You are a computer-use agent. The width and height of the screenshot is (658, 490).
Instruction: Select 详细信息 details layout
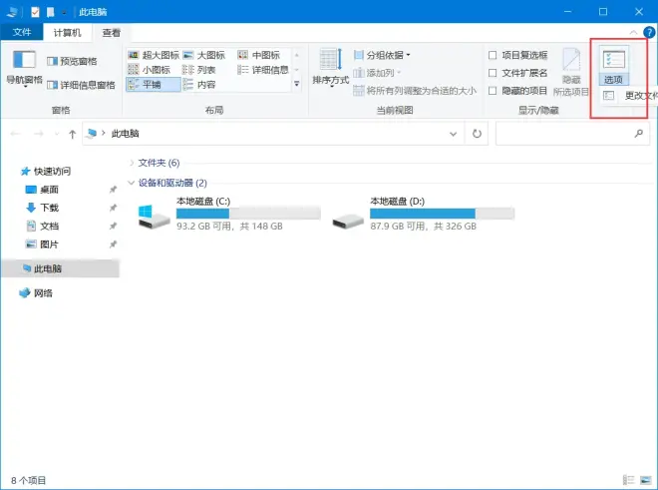263,70
